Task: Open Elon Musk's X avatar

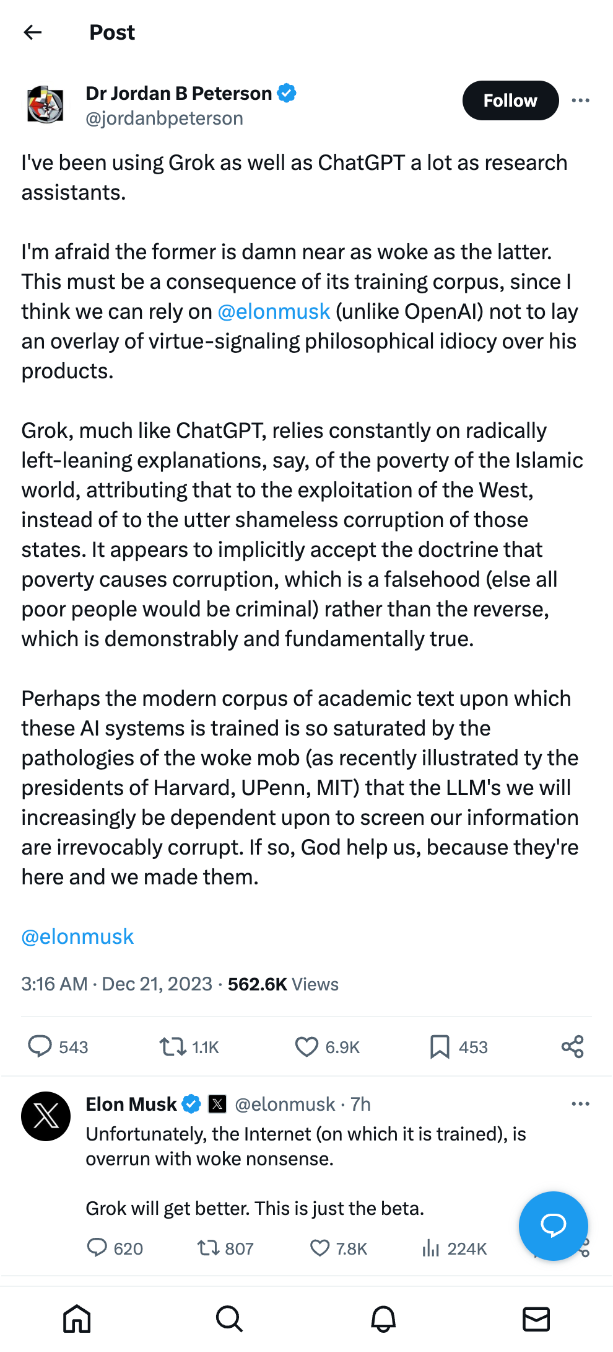Action: (46, 1116)
